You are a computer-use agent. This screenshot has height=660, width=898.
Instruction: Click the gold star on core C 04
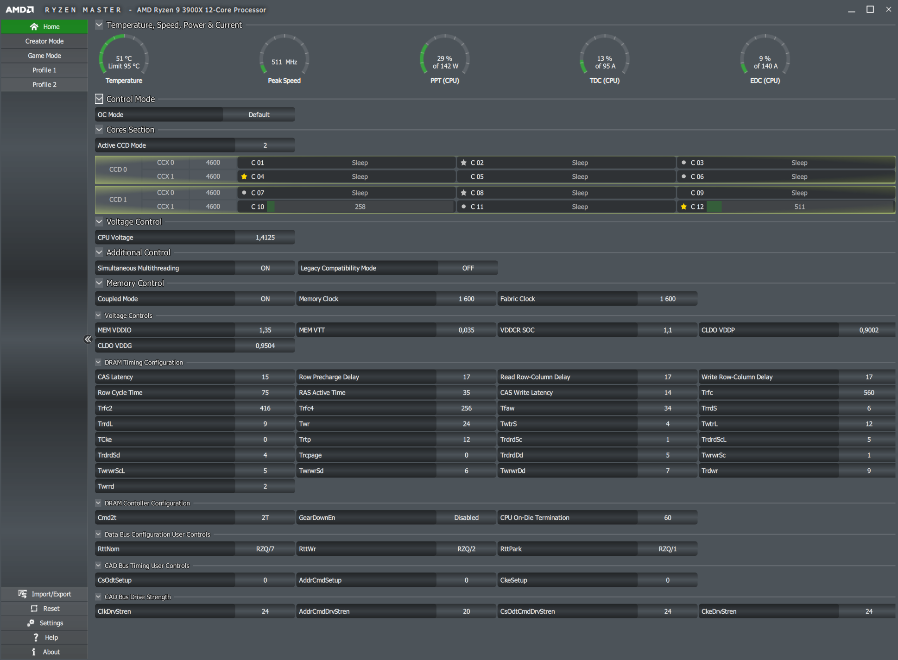point(244,176)
